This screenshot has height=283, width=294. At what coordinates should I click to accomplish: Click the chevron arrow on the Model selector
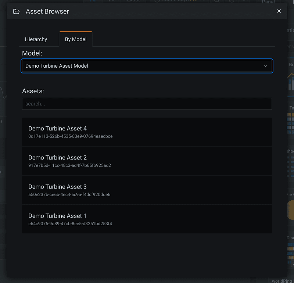point(265,66)
